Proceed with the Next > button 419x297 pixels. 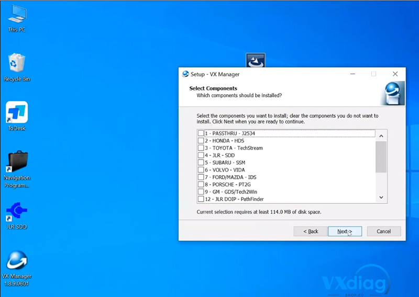coord(345,231)
